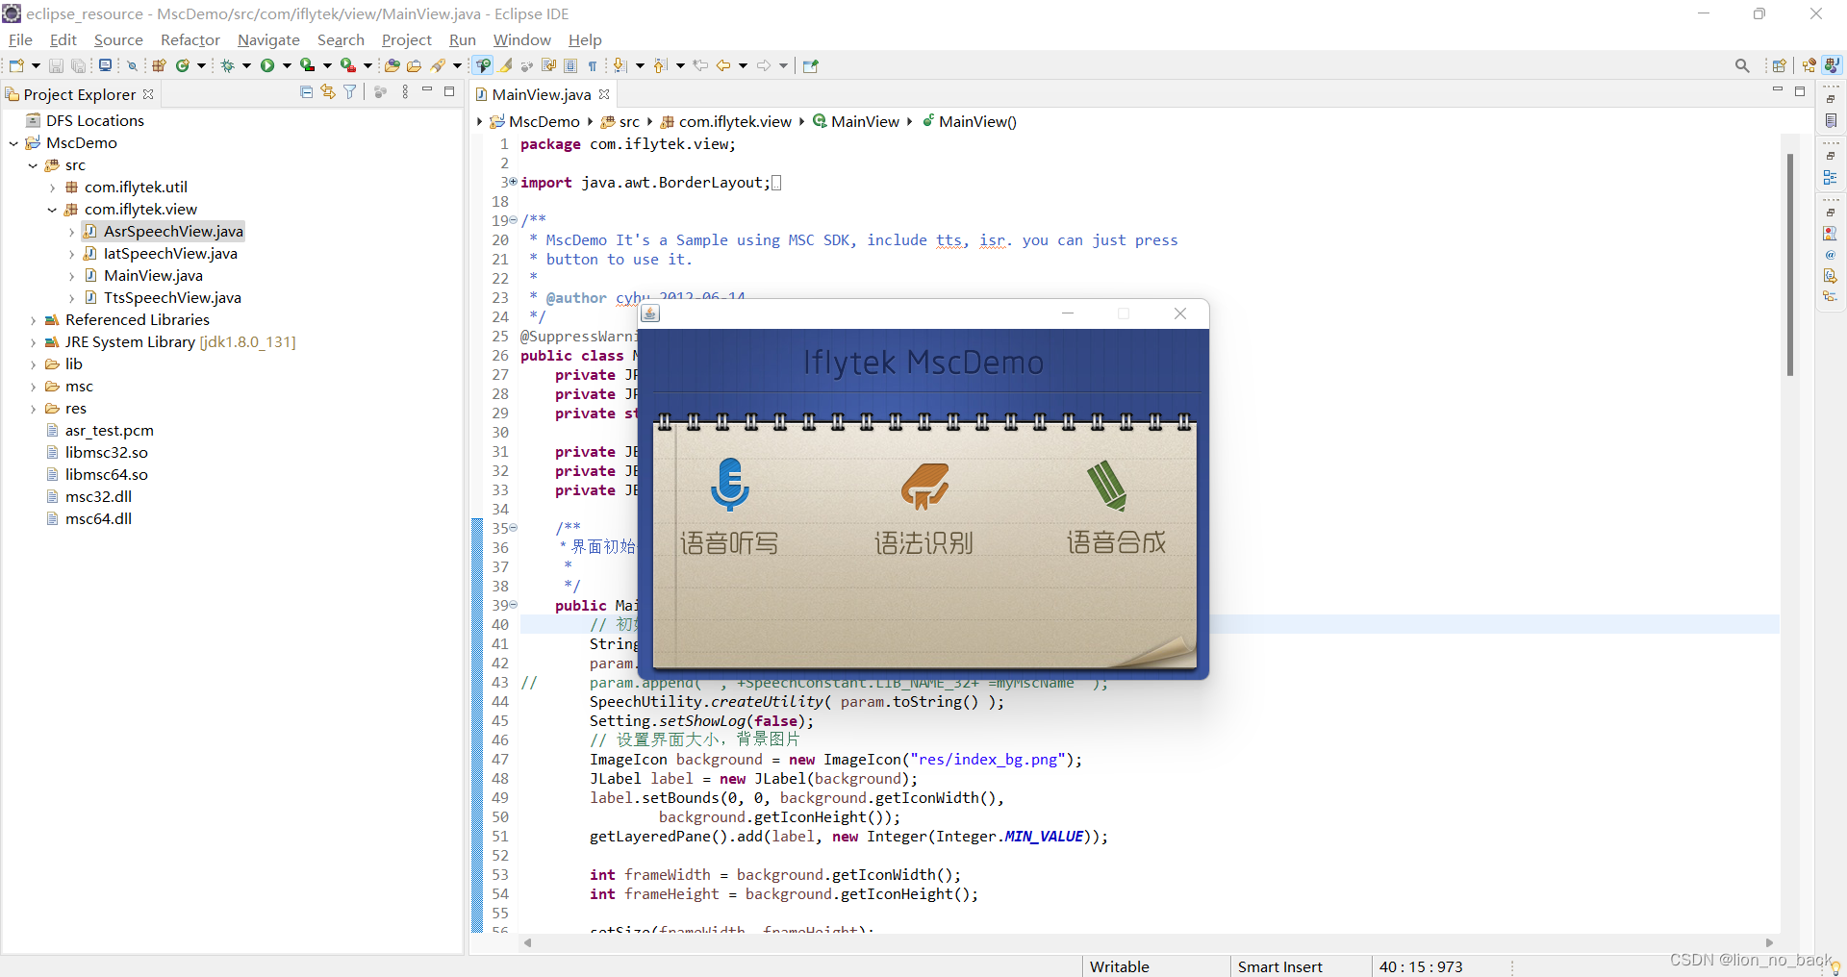Go to Last Edit Location icon
Viewport: 1847px width, 977px height.
tap(700, 65)
